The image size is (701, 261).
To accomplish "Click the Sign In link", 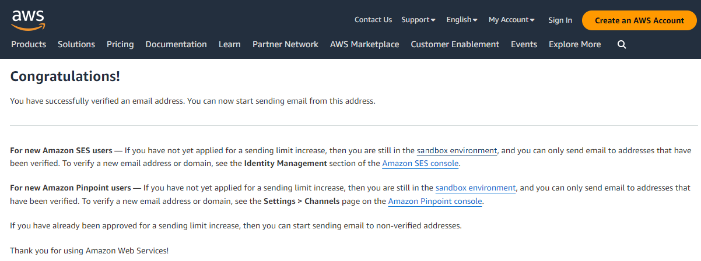I will click(x=560, y=20).
